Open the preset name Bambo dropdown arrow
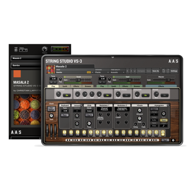This screenshot has width=192, height=192. tap(92, 73)
